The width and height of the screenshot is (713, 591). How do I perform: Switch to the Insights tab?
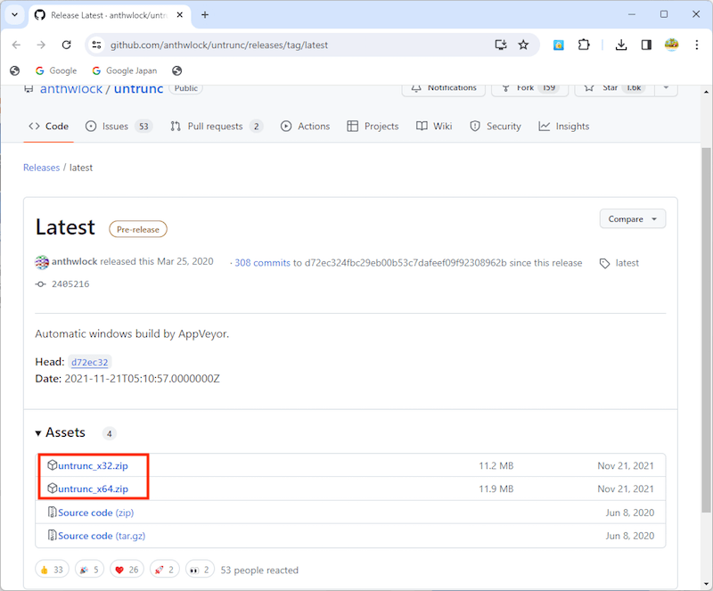tap(564, 127)
